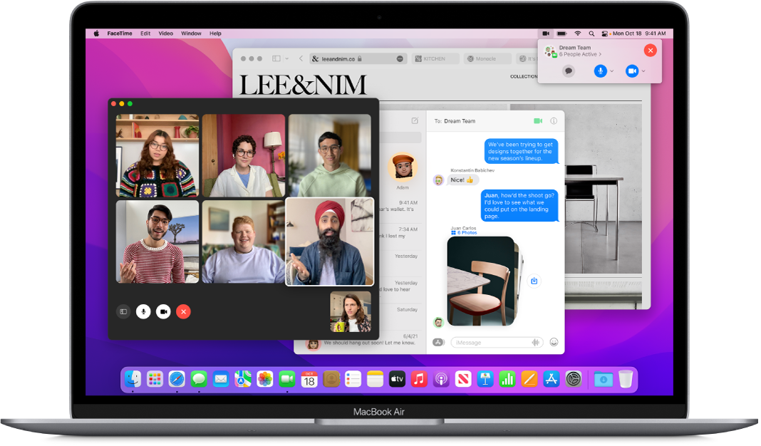Expand the 6 People Active list

pyautogui.click(x=579, y=54)
